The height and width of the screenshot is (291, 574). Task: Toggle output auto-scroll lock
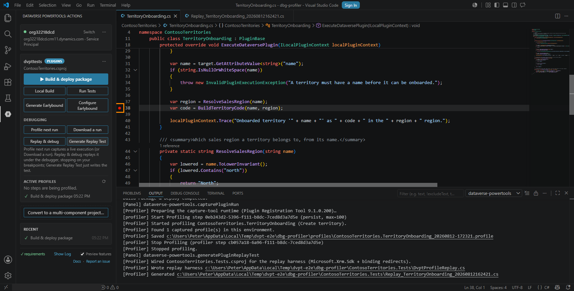(536, 193)
